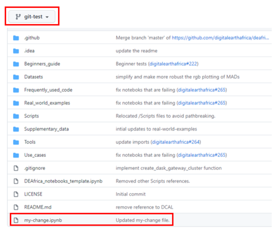Open the Use_cases folder
This screenshot has width=280, height=233.
click(35, 155)
